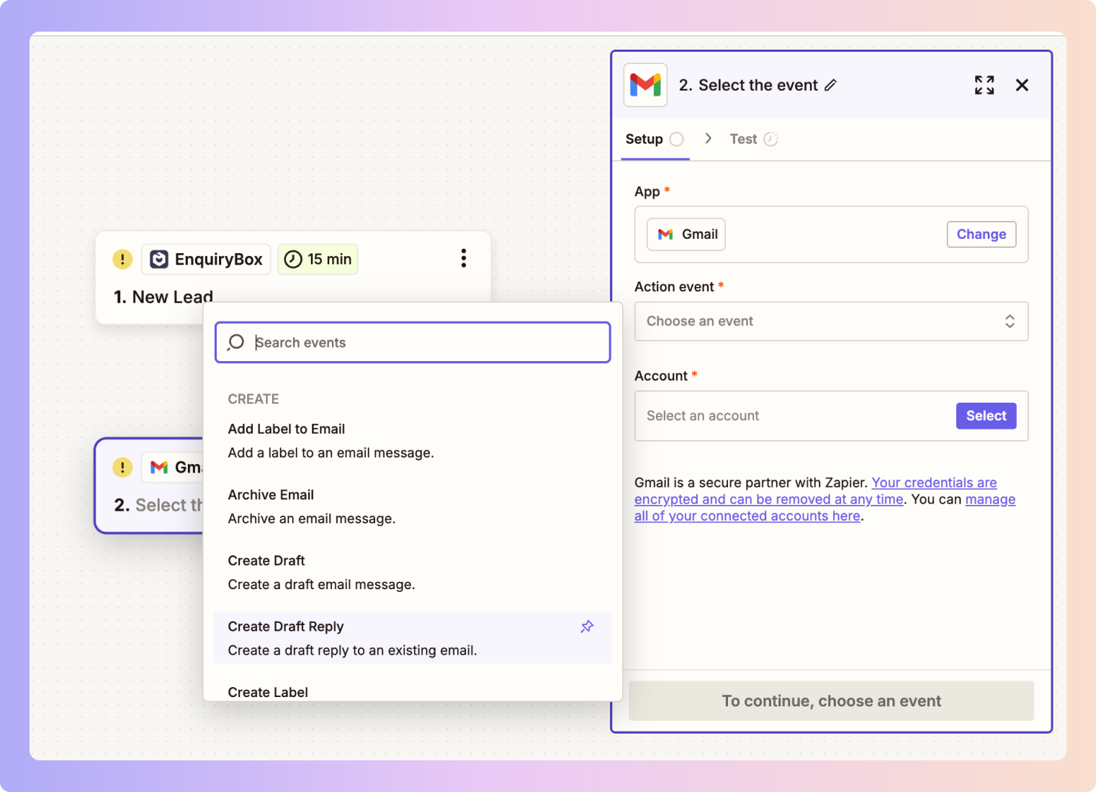Click the Test status clock indicator
This screenshot has height=792, width=1096.
771,139
